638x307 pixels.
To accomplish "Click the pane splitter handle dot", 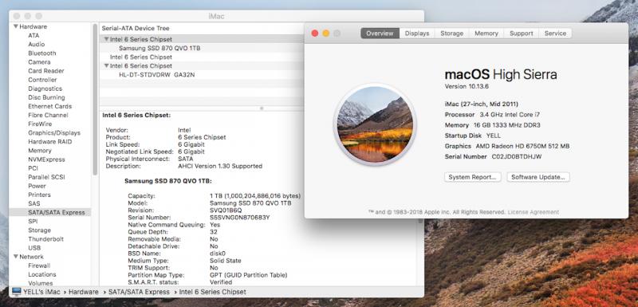I will click(x=262, y=108).
